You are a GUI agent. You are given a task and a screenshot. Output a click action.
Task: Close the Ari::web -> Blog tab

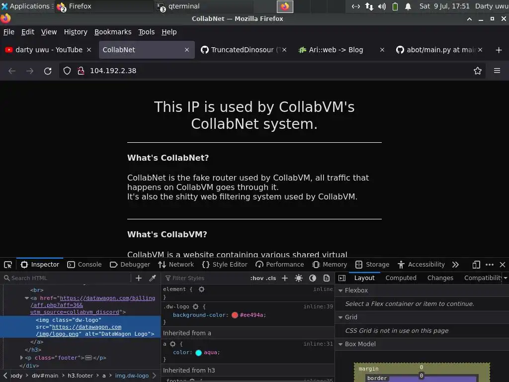(382, 50)
